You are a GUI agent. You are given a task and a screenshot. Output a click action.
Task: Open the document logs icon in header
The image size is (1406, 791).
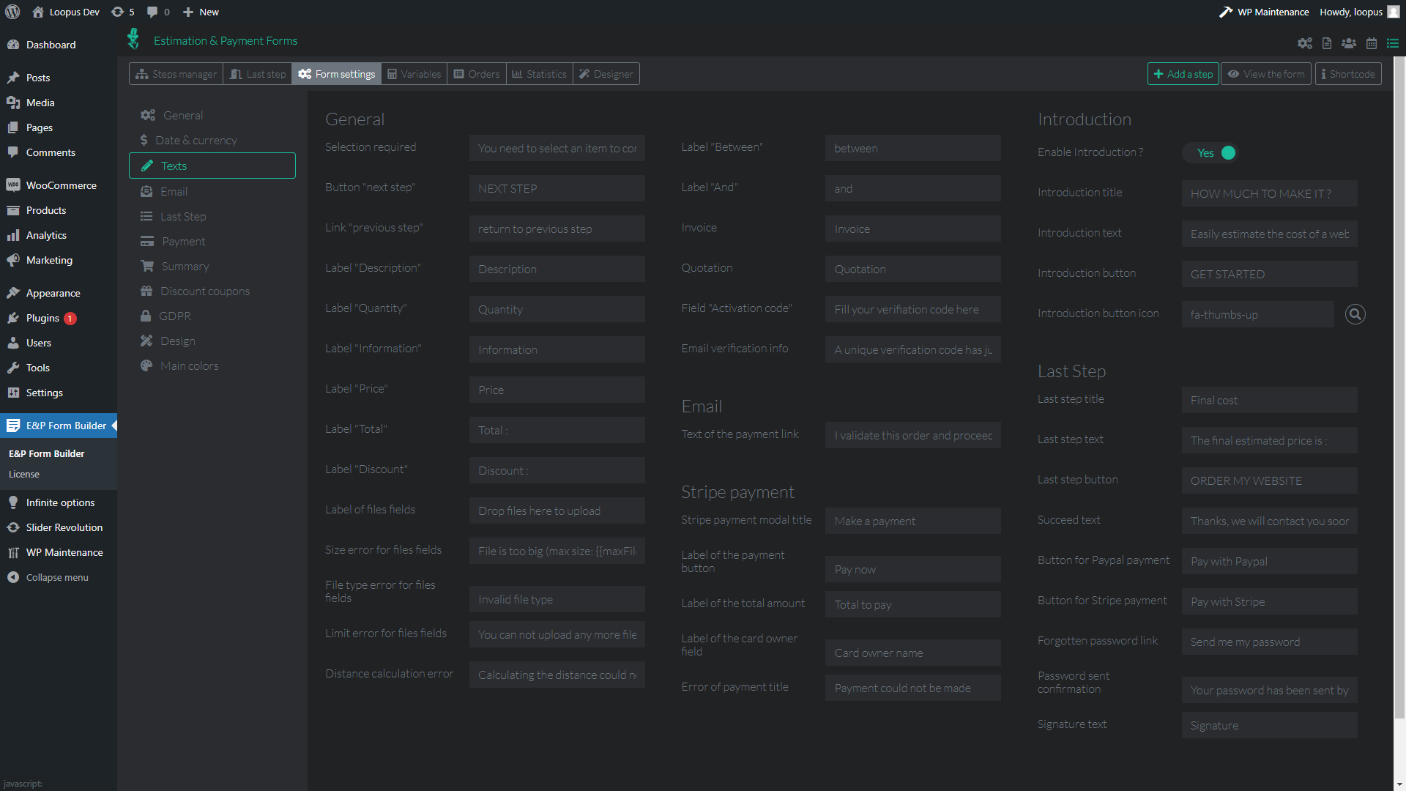(1326, 43)
